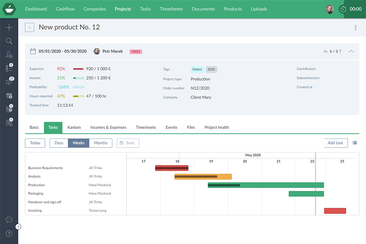This screenshot has width=366, height=244.
Task: Open the Cashflow menu
Action: [65, 9]
